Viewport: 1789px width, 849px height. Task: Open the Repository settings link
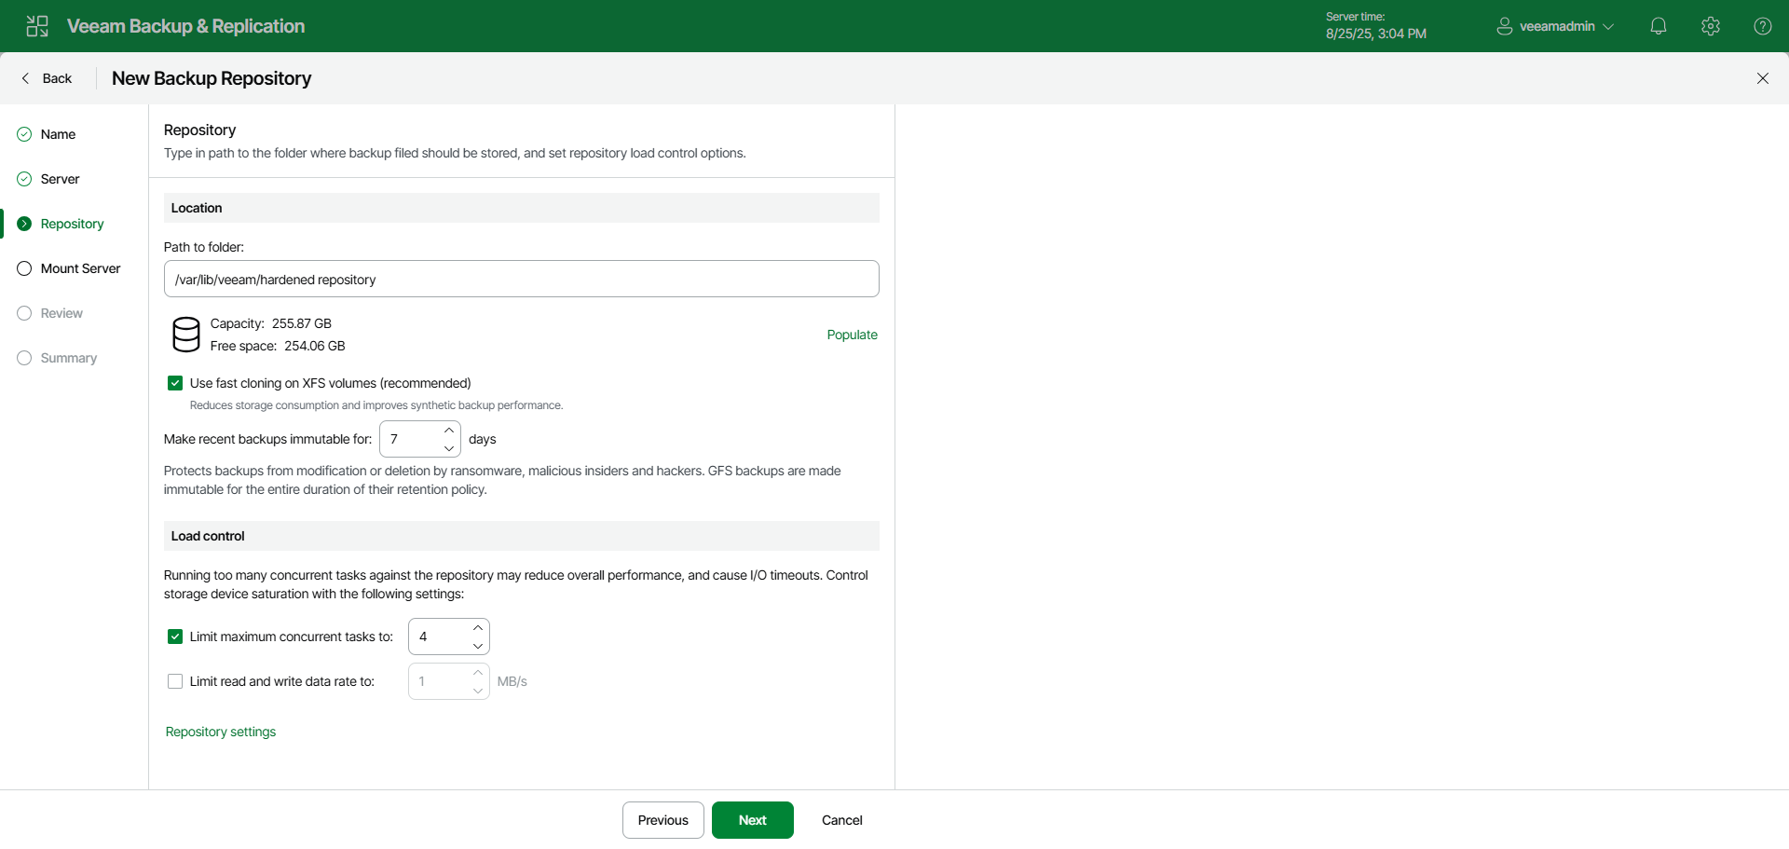(x=221, y=732)
